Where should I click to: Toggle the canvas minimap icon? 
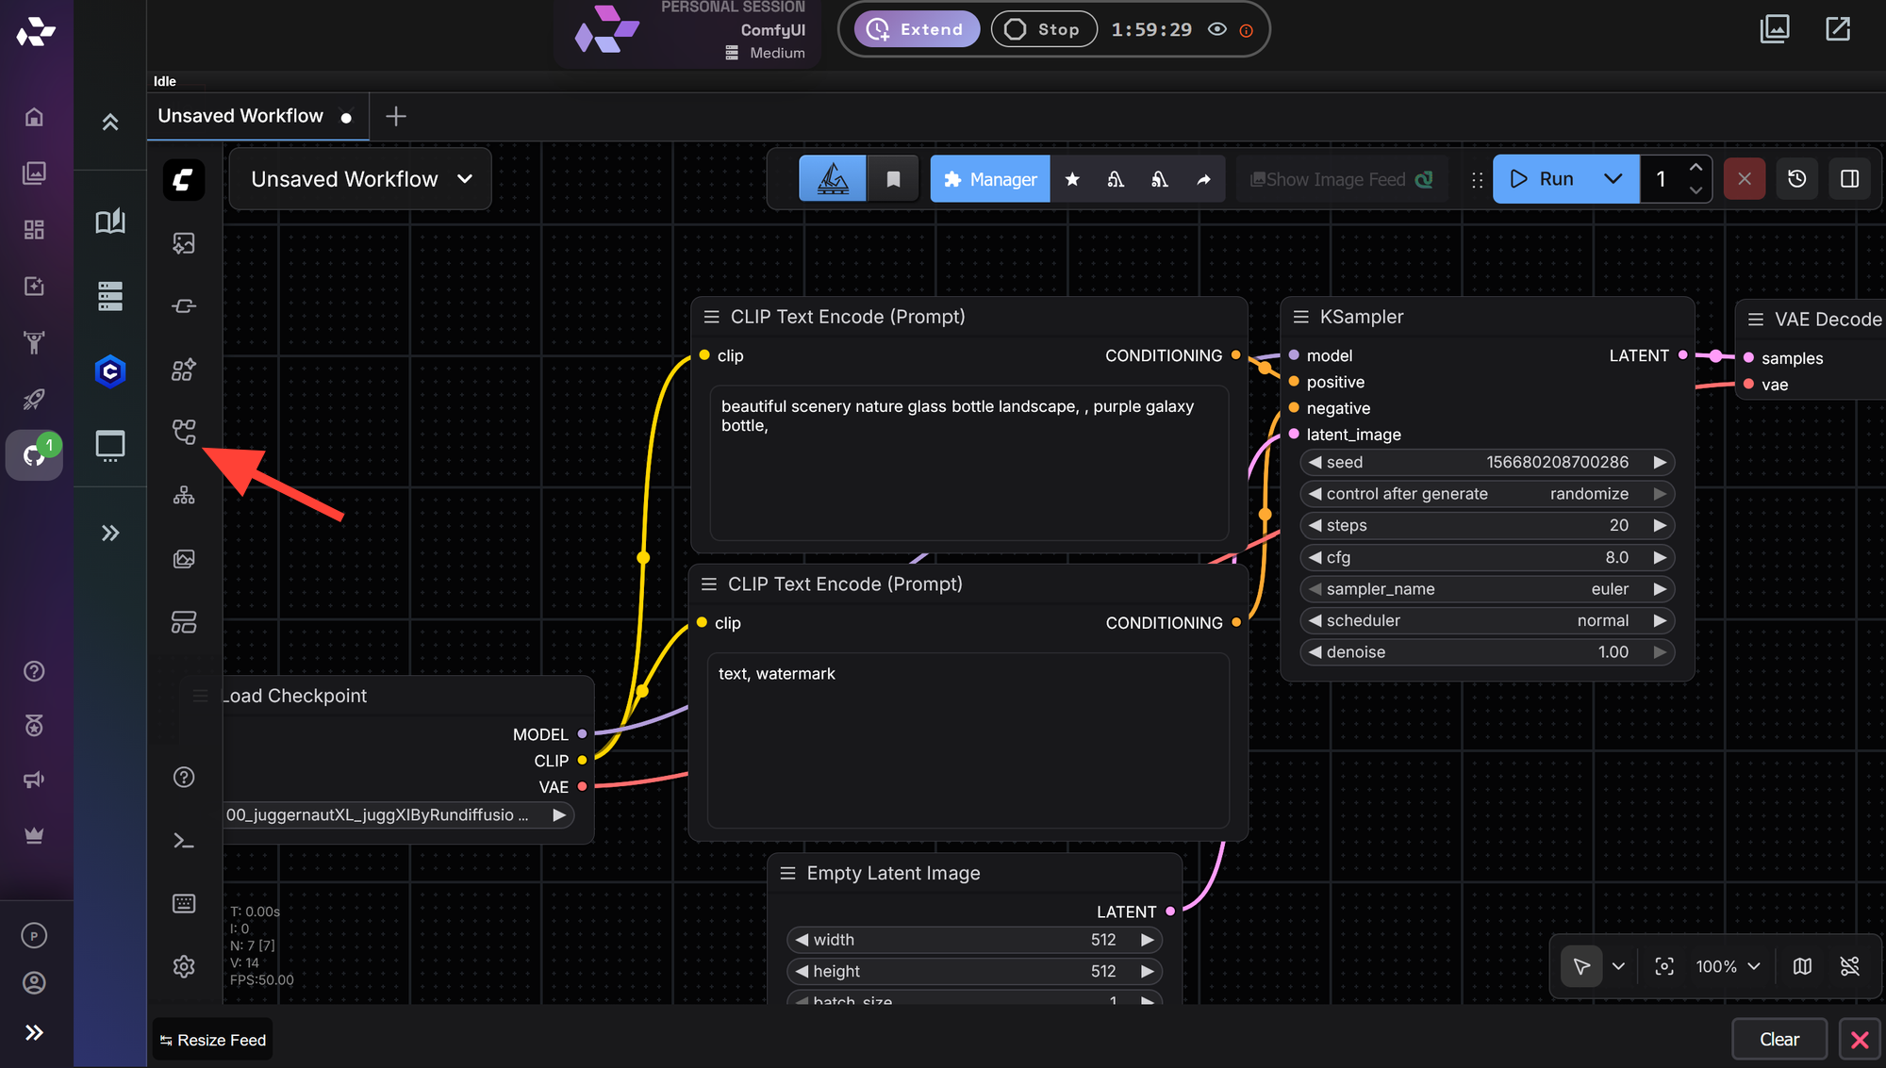click(x=1802, y=966)
